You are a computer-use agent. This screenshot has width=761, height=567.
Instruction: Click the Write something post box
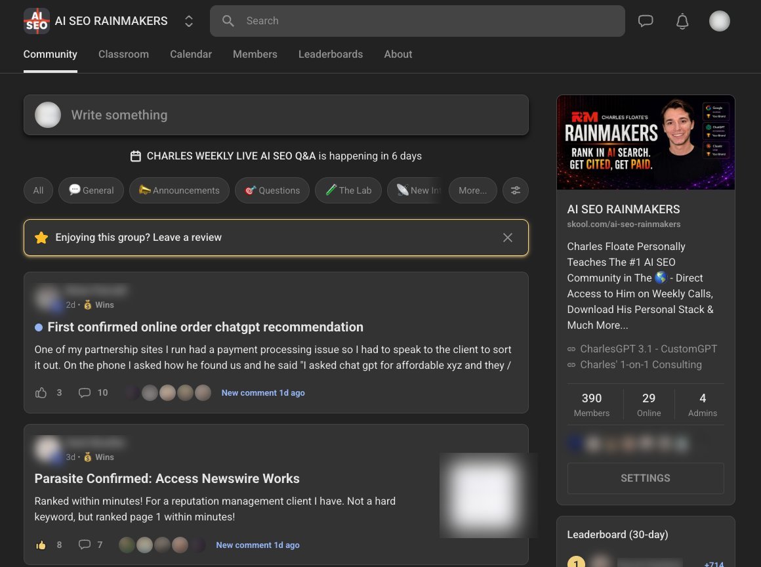click(x=276, y=115)
